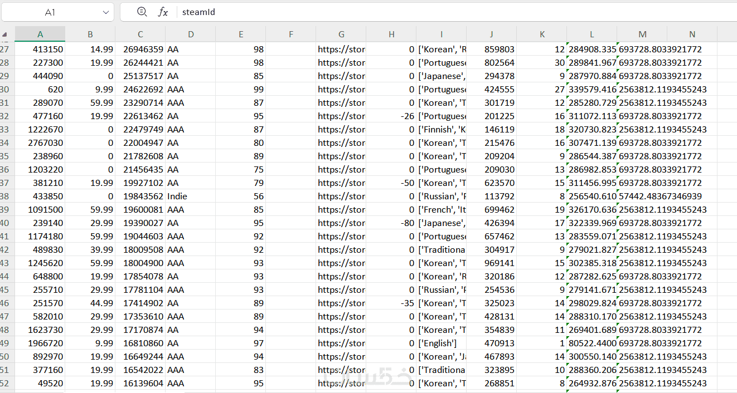Image resolution: width=737 pixels, height=393 pixels.
Task: Expand the Name Box dropdown arrow
Action: (106, 12)
